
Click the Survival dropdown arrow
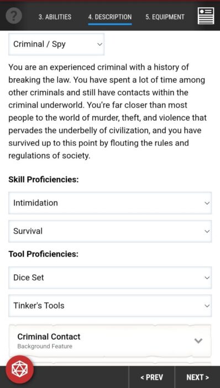[207, 231]
